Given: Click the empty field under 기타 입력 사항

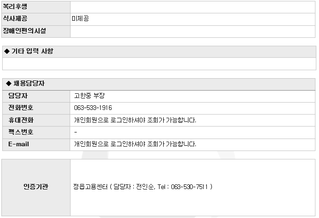Looking at the screenshot, I should [159, 63].
